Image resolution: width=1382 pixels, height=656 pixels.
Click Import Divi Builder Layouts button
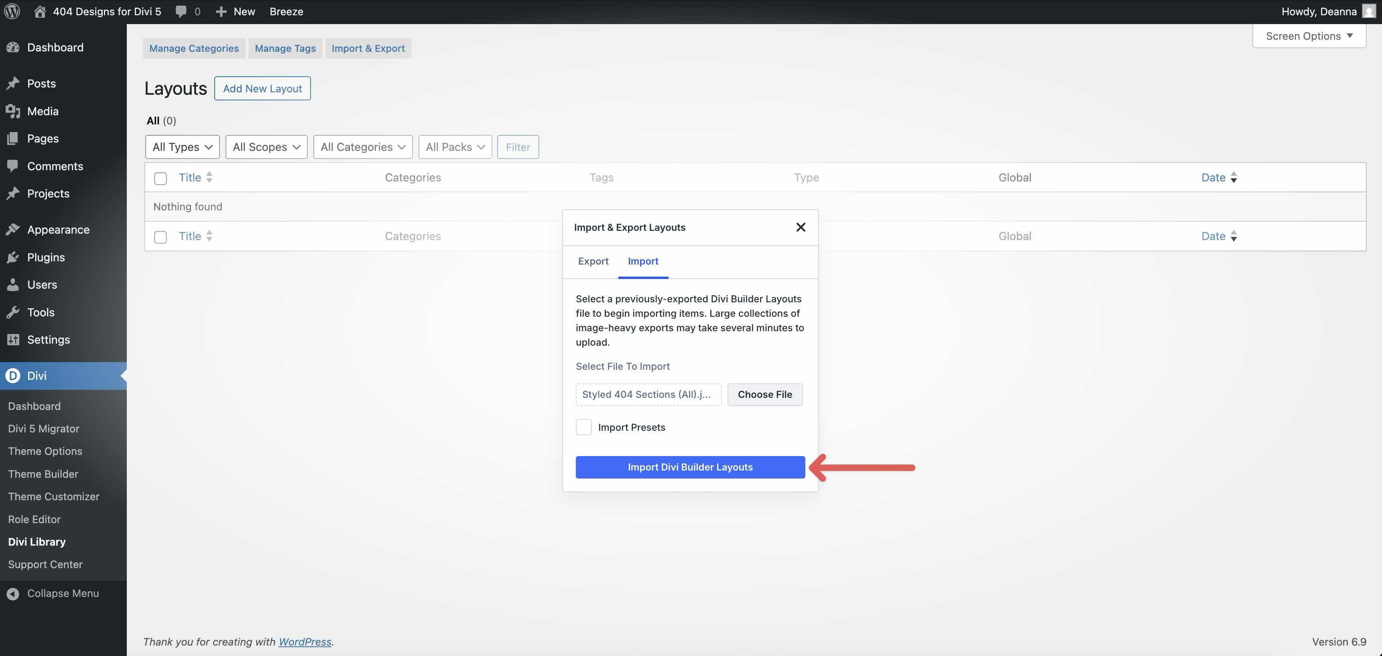coord(690,467)
